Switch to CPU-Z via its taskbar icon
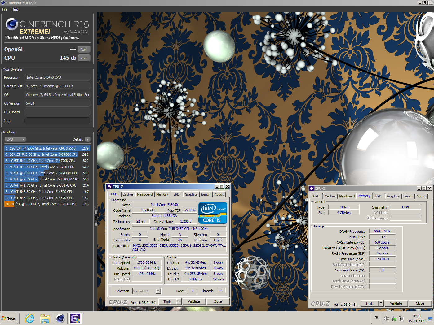 click(x=75, y=318)
